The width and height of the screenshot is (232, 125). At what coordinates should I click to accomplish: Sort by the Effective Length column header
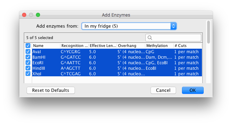click(x=103, y=46)
